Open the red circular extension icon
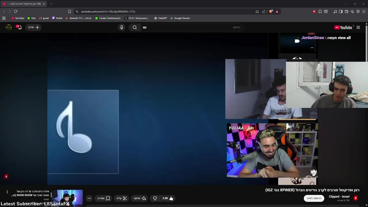Viewport: 368px width, 207px height. (314, 11)
